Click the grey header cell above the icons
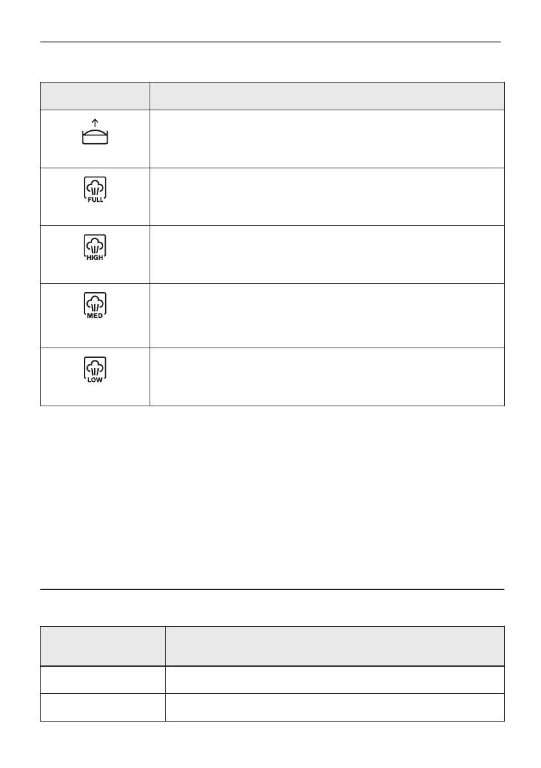Image resolution: width=541 pixels, height=768 pixels. 95,96
